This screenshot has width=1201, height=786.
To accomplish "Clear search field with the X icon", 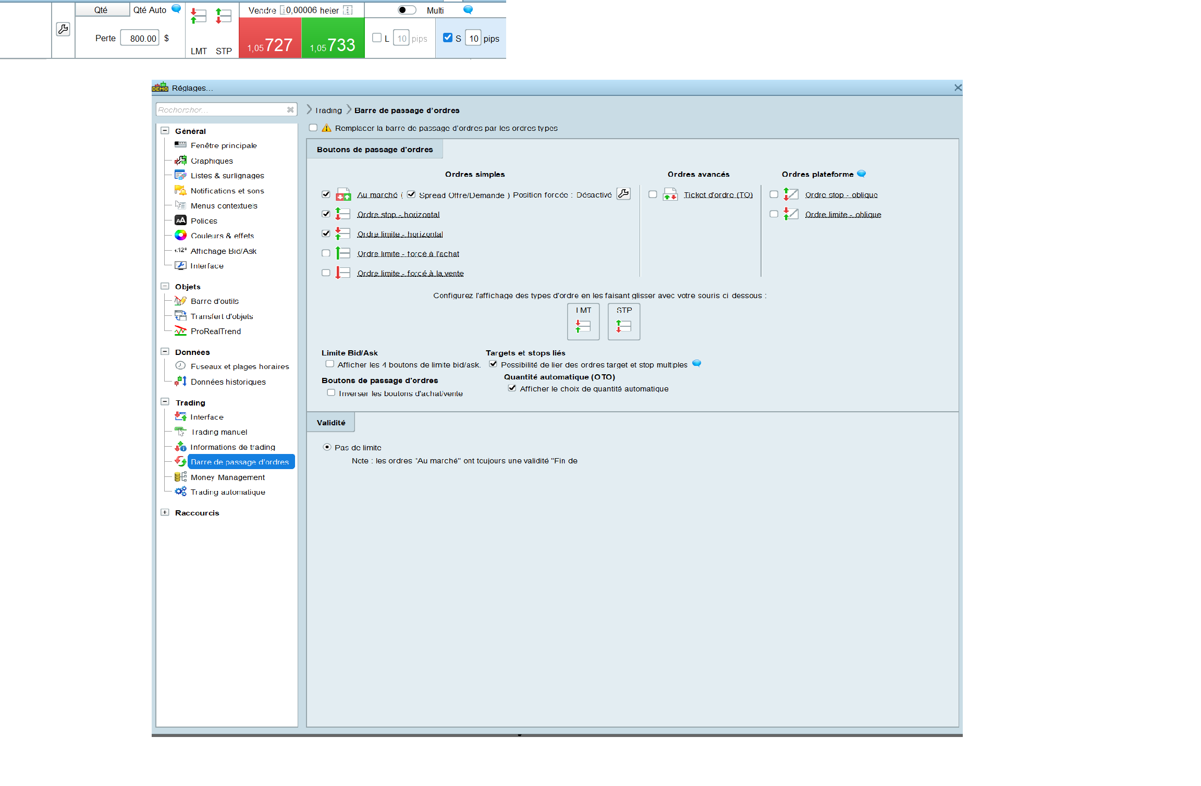I will 290,109.
